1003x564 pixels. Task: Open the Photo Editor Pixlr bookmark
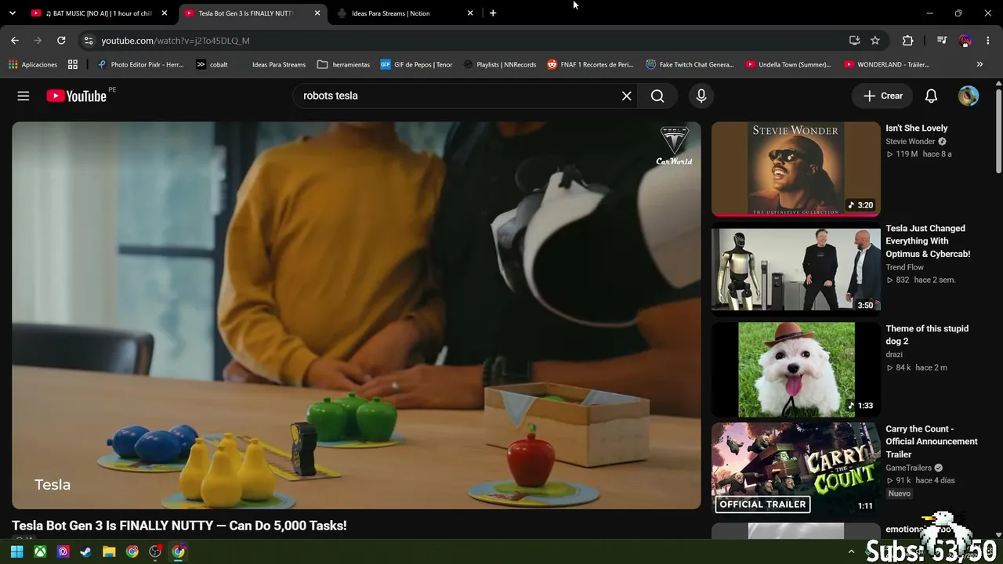(140, 64)
